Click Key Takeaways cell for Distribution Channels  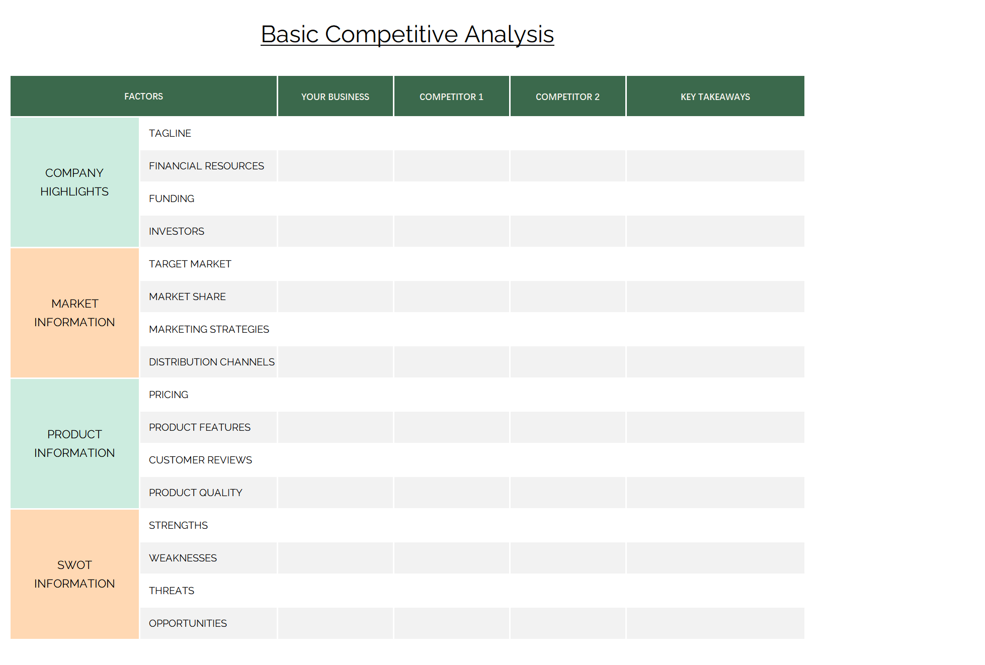715,362
